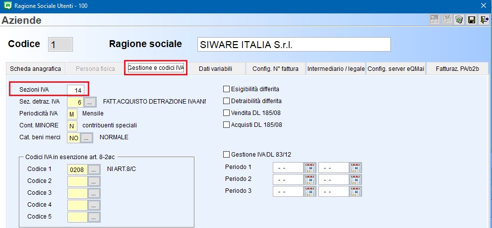This screenshot has width=492, height=228.
Task: Open the calendar for Periodo 2 start date
Action: (x=309, y=179)
